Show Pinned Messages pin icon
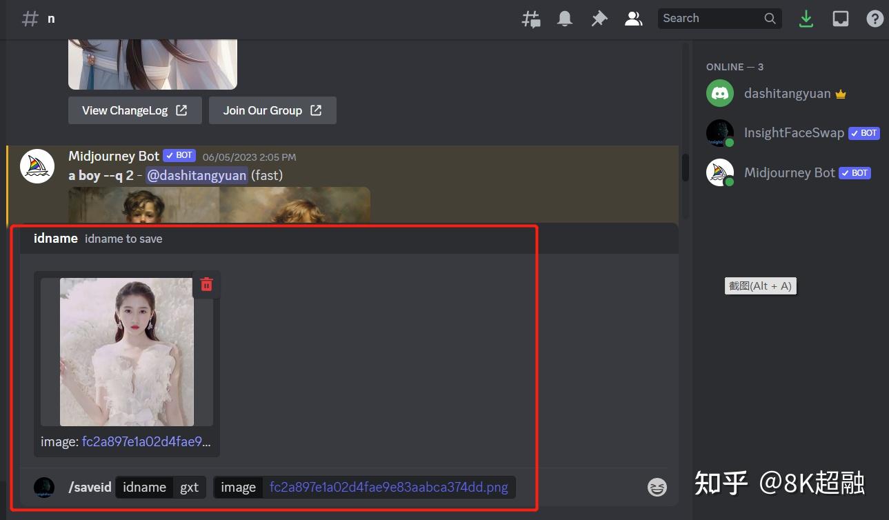Screen dimensions: 889x520 (x=599, y=19)
